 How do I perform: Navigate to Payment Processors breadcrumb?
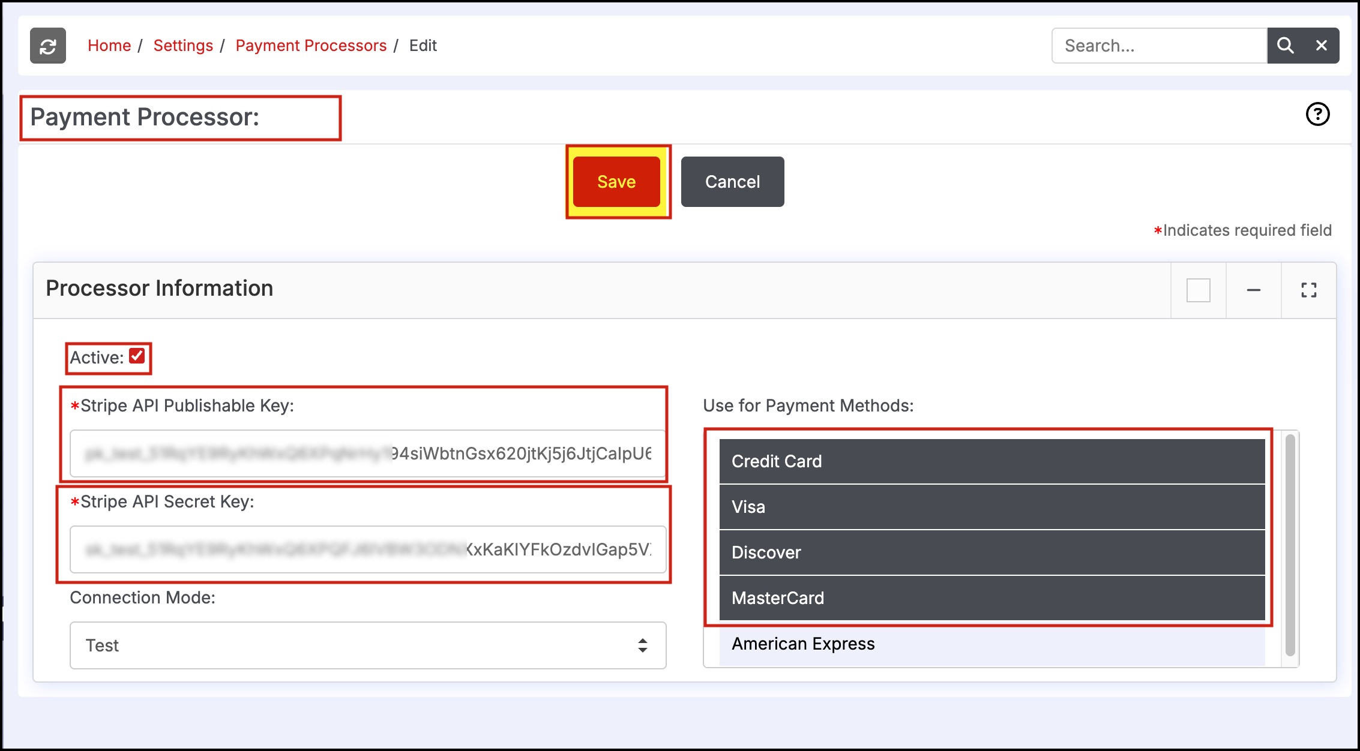tap(311, 46)
